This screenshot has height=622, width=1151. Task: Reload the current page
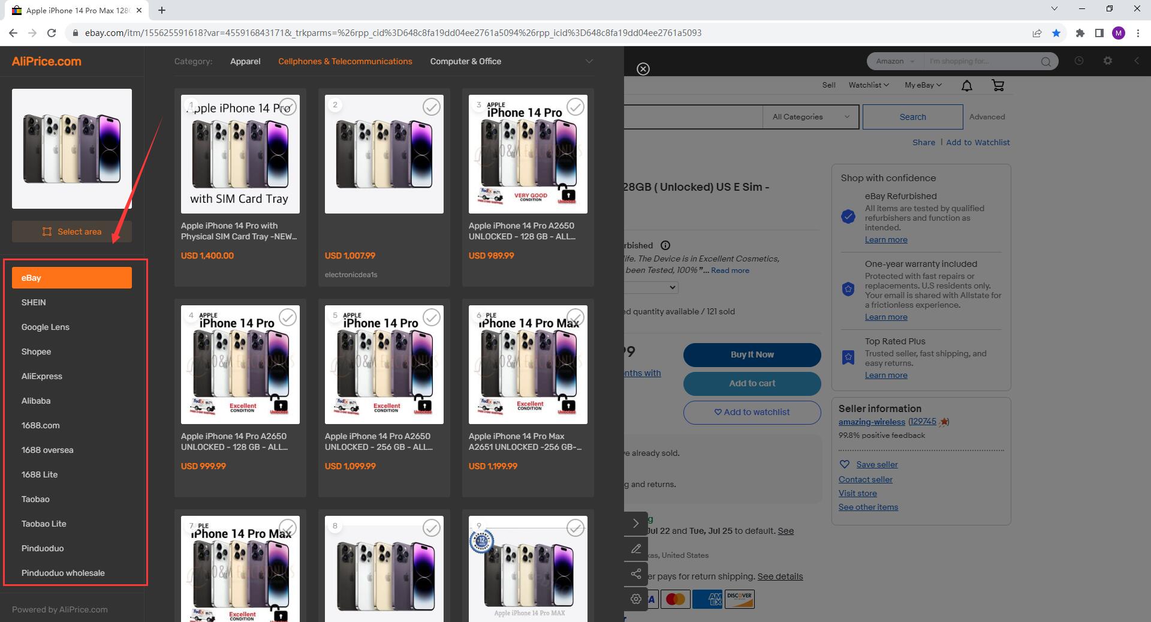[x=52, y=33]
